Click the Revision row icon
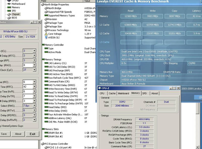Image resolution: width=202 pixels, height=149 pixels. pyautogui.click(x=46, y=19)
